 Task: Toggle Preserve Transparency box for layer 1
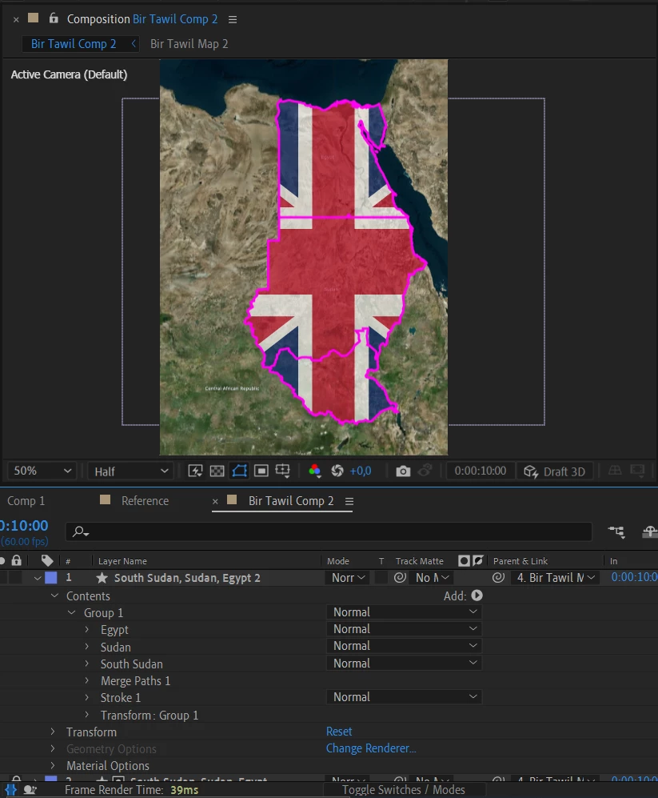click(x=381, y=578)
